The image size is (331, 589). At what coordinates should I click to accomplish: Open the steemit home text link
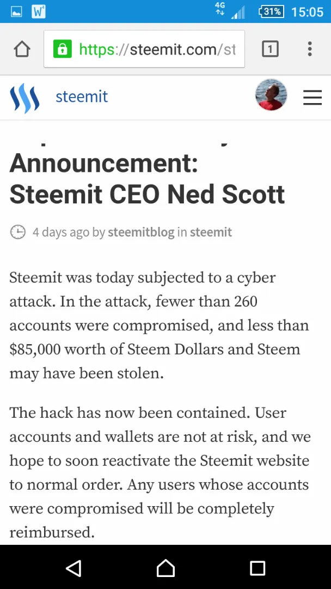coord(82,97)
